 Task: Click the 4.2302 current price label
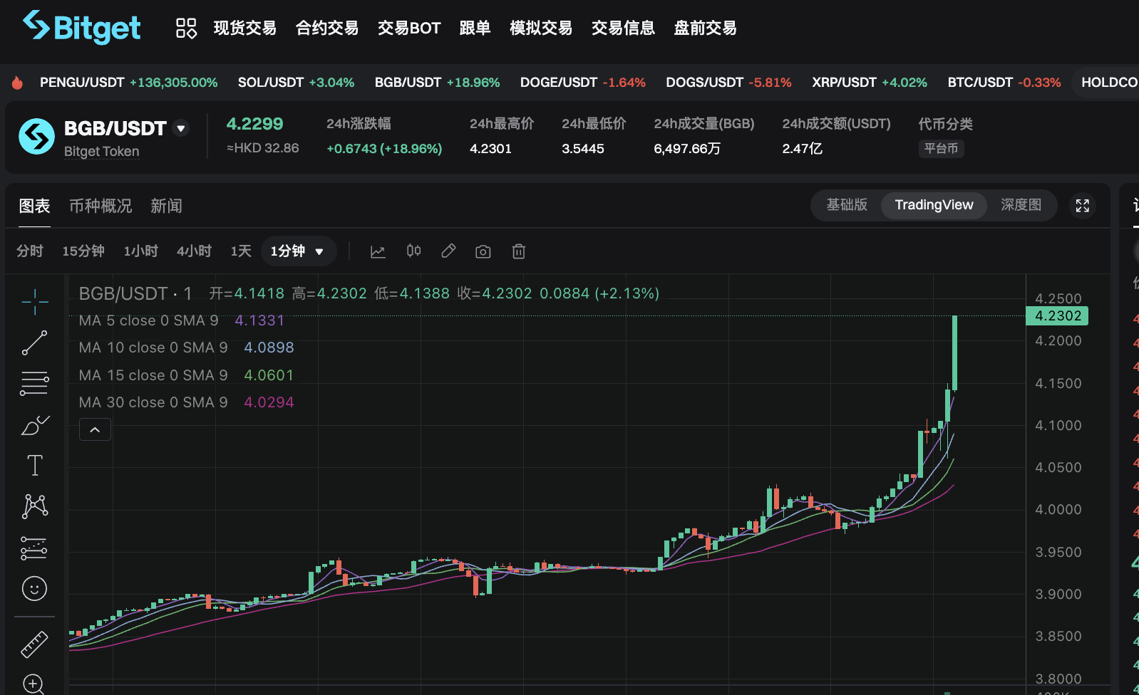1057,315
